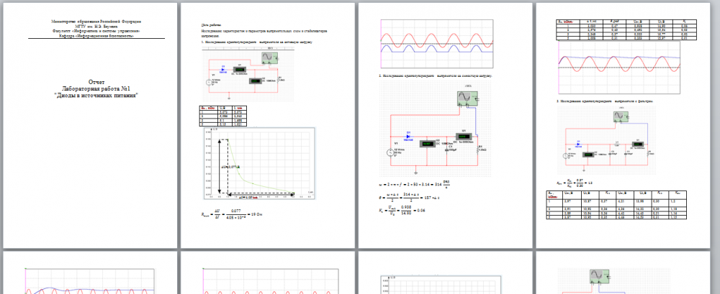Image resolution: width=720 pixels, height=294 pixels.
Task: Open the seventh page with the graph grid
Action: click(446, 272)
